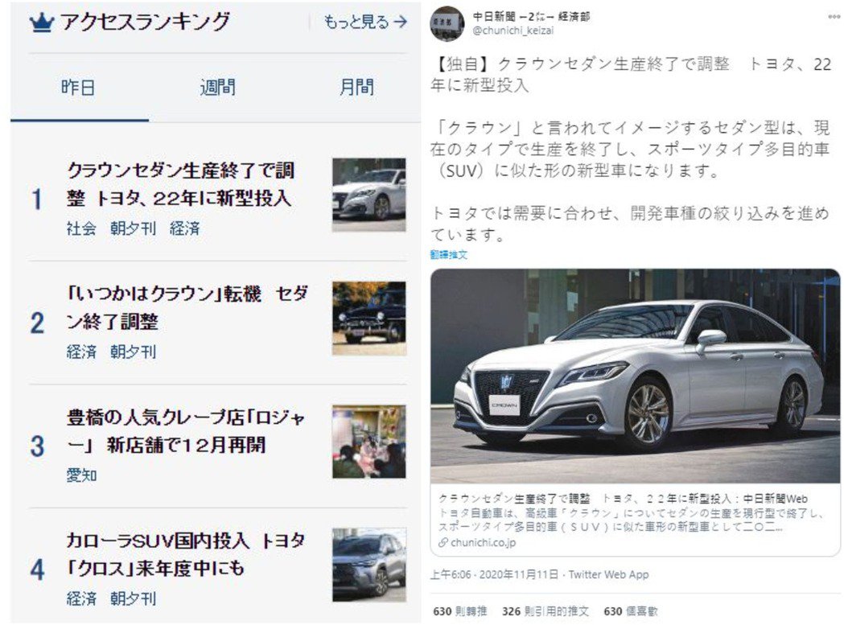Click the white Crown thumbnail at rank 1

(368, 195)
